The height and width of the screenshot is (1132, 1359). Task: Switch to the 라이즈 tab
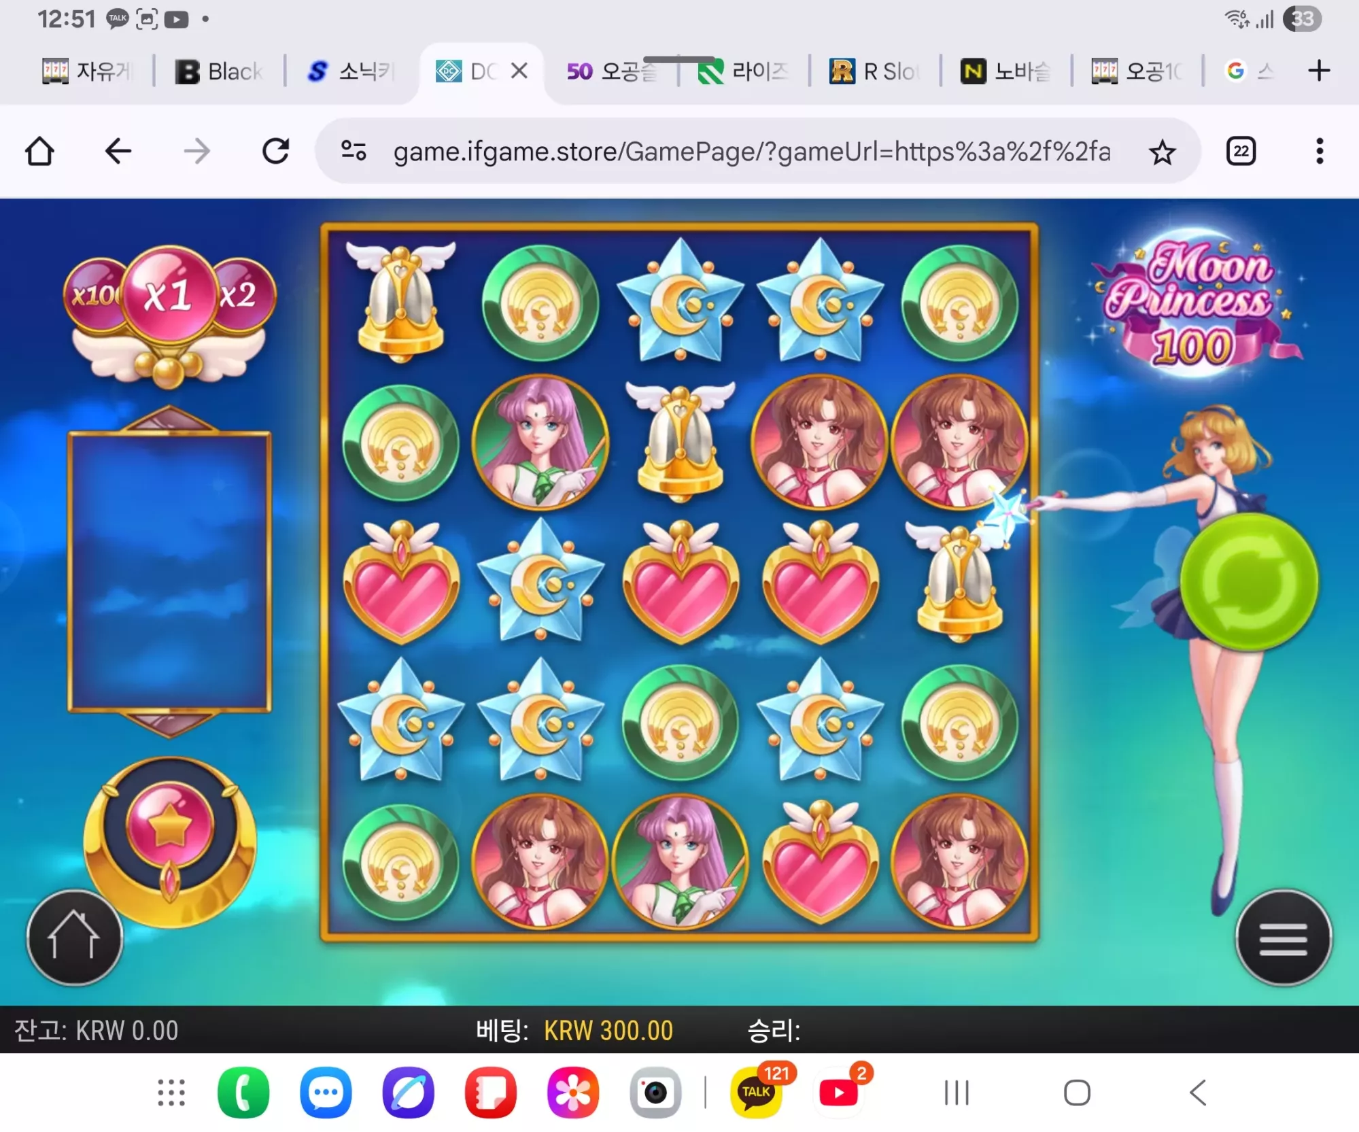[x=744, y=71]
